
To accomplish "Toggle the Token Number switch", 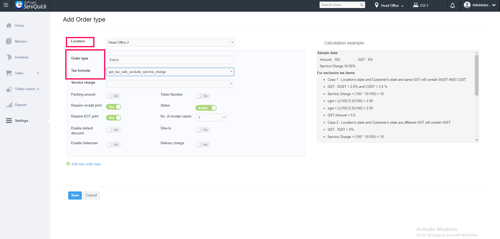I will pos(203,96).
